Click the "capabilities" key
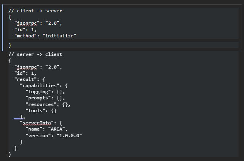This screenshot has height=161, width=244. tap(39, 86)
